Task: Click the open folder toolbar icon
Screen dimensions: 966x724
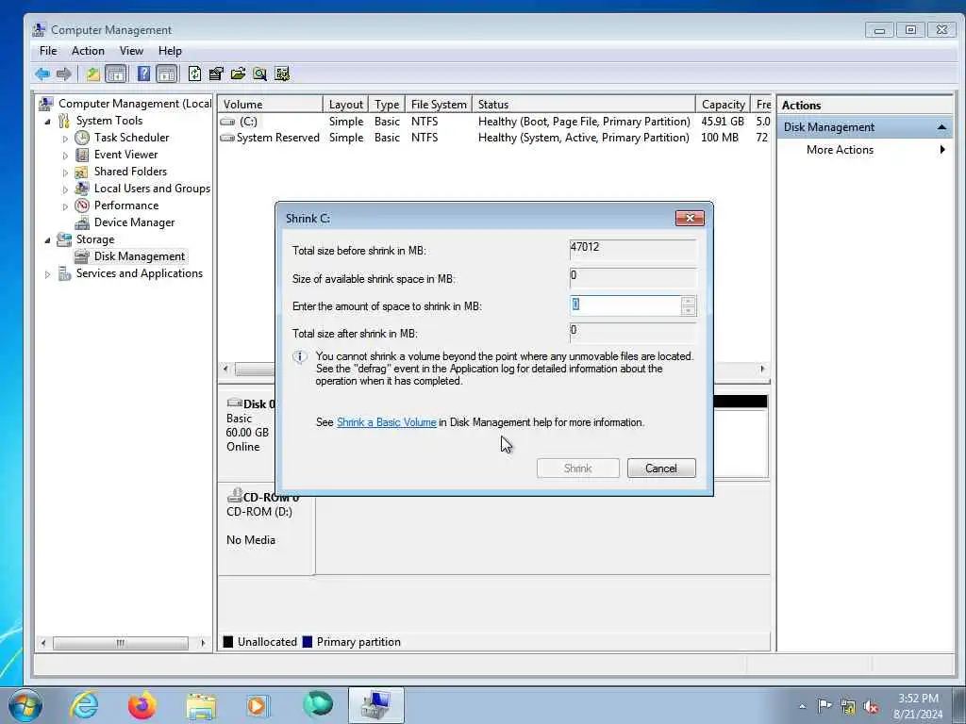Action: point(238,74)
